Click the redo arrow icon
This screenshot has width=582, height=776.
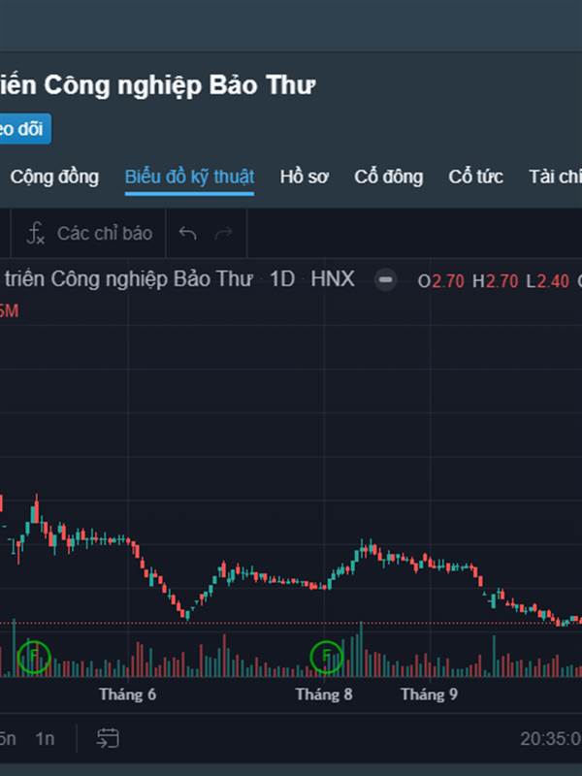224,233
